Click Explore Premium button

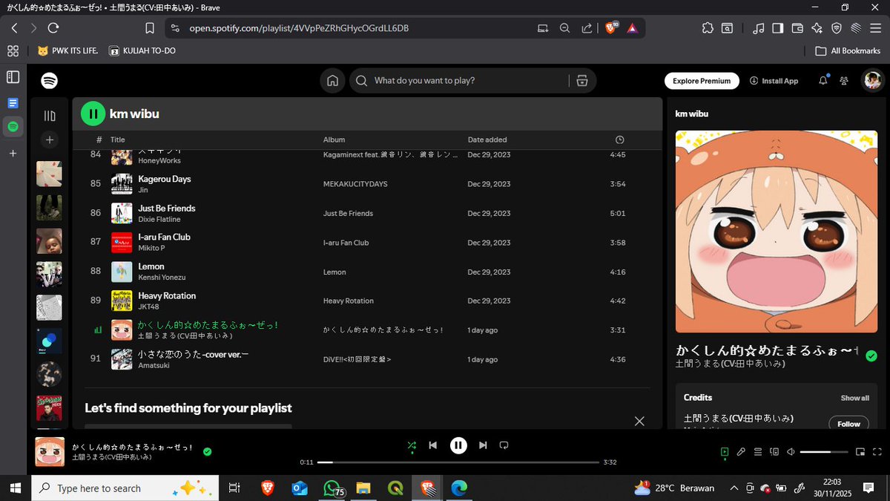[x=702, y=81]
